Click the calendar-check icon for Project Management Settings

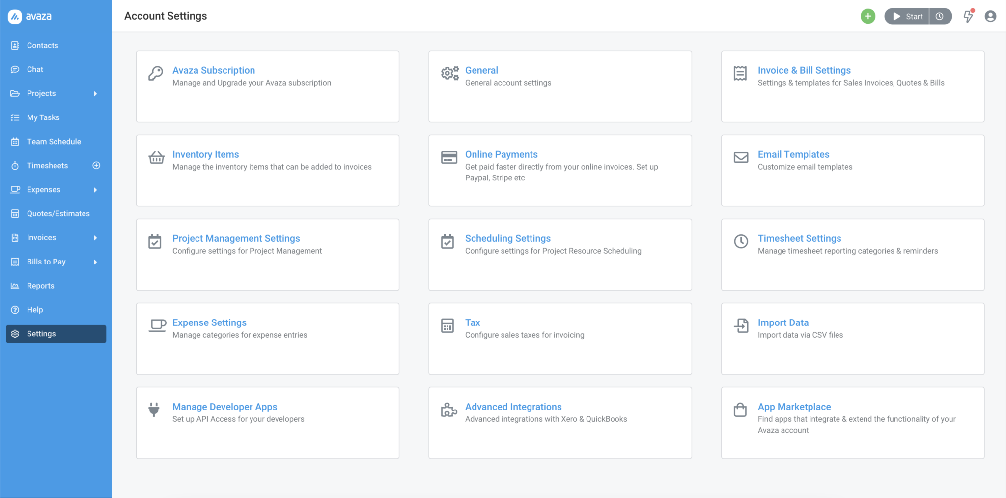(155, 241)
